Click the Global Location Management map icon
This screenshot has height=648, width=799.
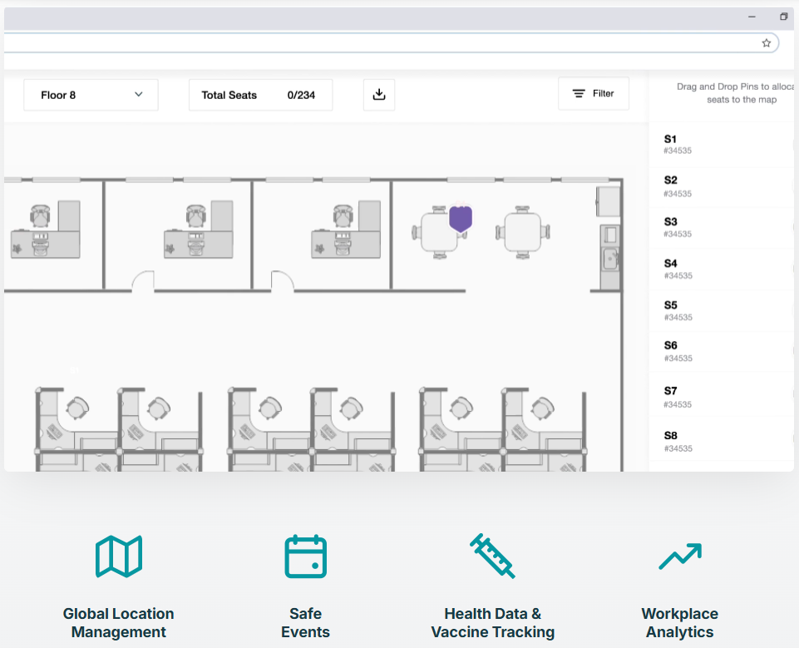click(x=119, y=556)
